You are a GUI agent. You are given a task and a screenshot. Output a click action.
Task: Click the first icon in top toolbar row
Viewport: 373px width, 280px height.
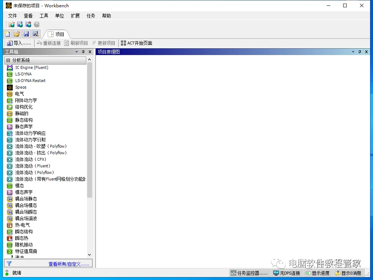12,24
